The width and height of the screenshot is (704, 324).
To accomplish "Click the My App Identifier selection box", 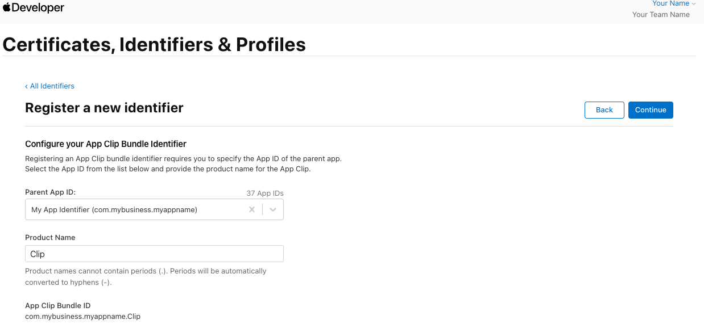I will coord(136,210).
